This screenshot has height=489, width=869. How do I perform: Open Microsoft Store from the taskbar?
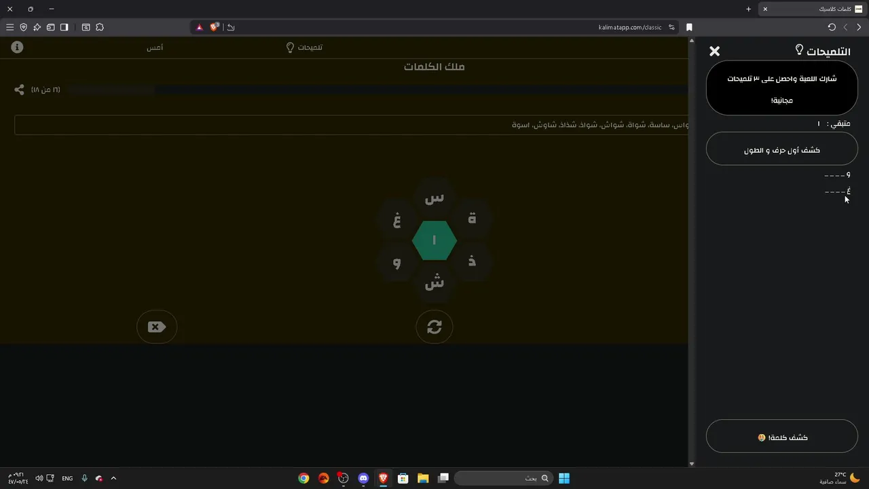pos(403,478)
